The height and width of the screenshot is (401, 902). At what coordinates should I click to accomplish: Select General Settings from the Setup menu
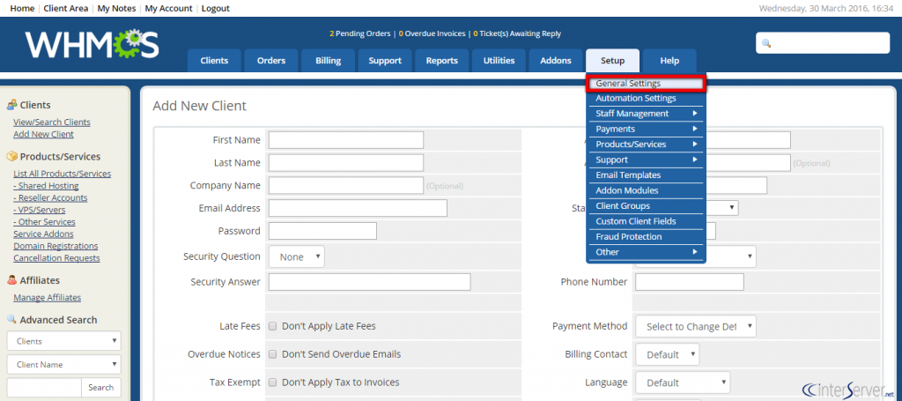pos(646,84)
